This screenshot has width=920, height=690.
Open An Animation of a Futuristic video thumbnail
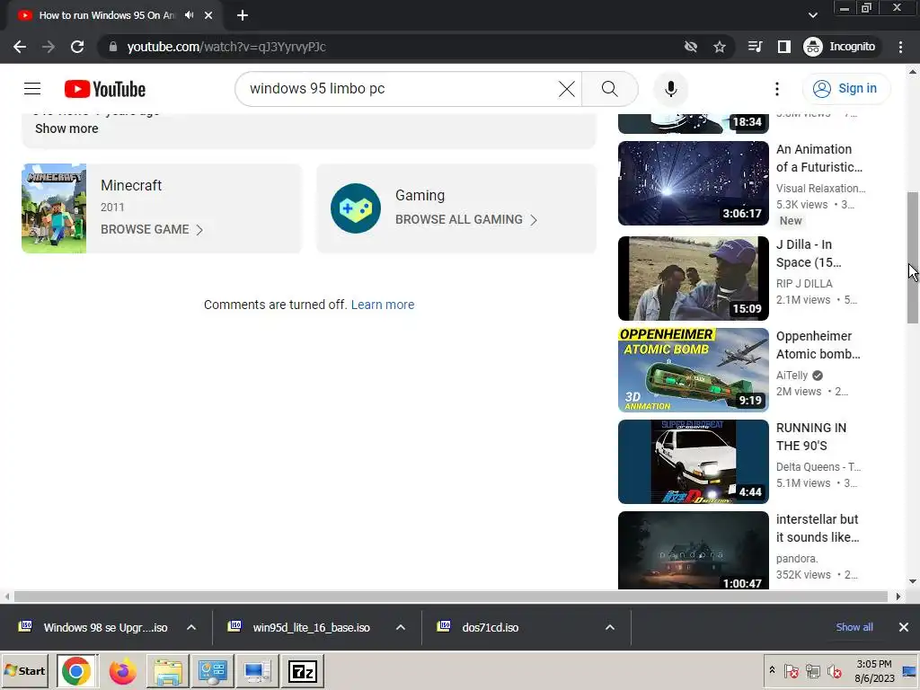(693, 183)
